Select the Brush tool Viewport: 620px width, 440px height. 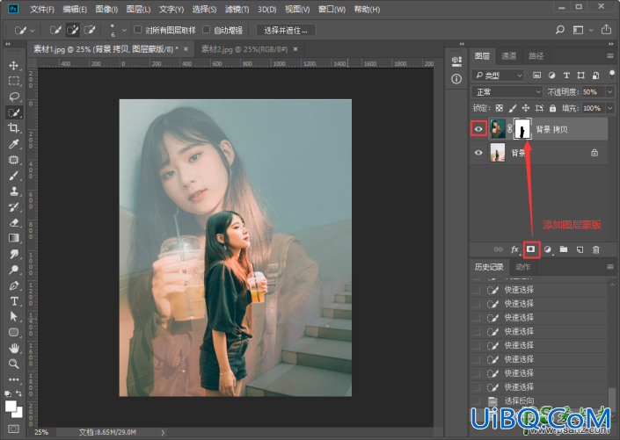pyautogui.click(x=14, y=176)
